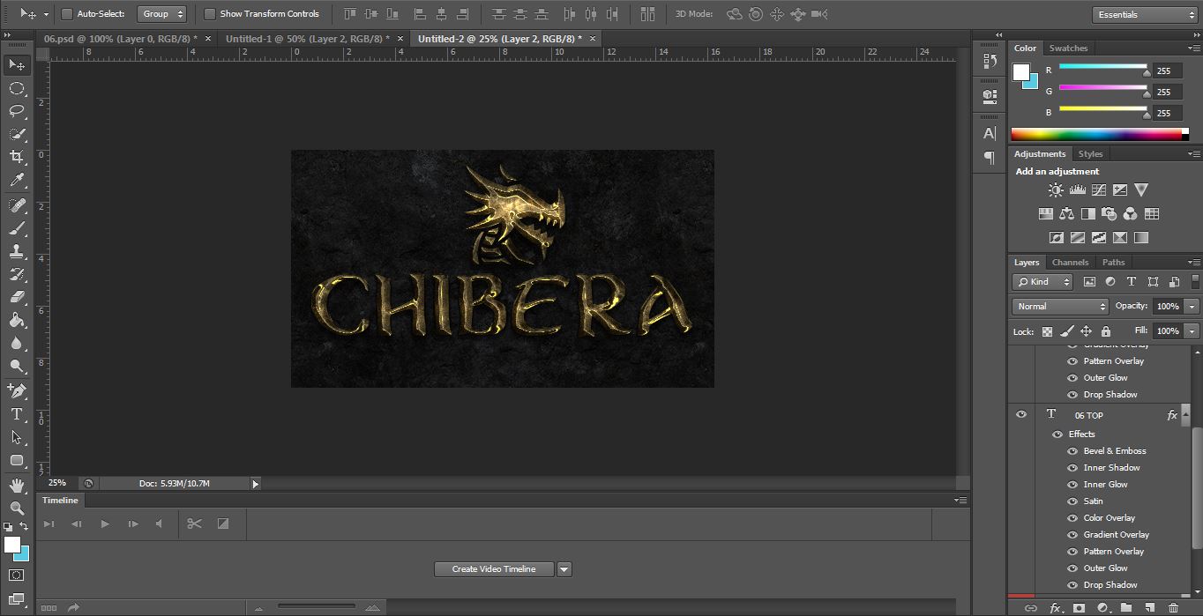Select the Hand tool
The width and height of the screenshot is (1203, 616).
(17, 486)
